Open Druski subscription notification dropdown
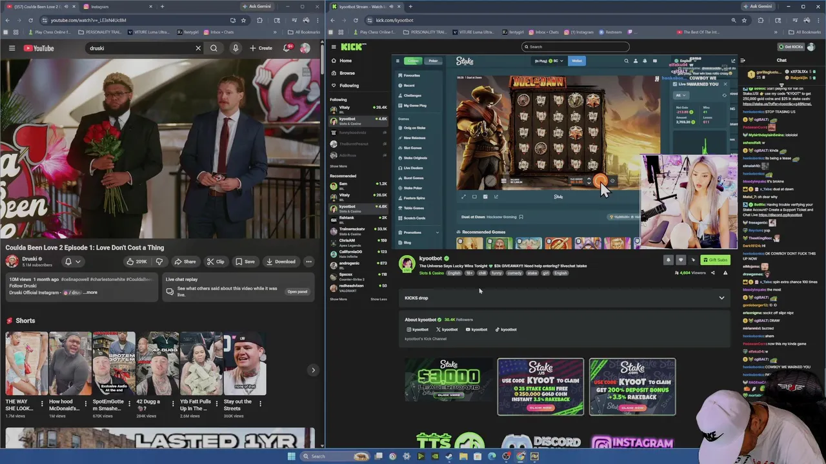Image resolution: width=826 pixels, height=464 pixels. coord(72,262)
